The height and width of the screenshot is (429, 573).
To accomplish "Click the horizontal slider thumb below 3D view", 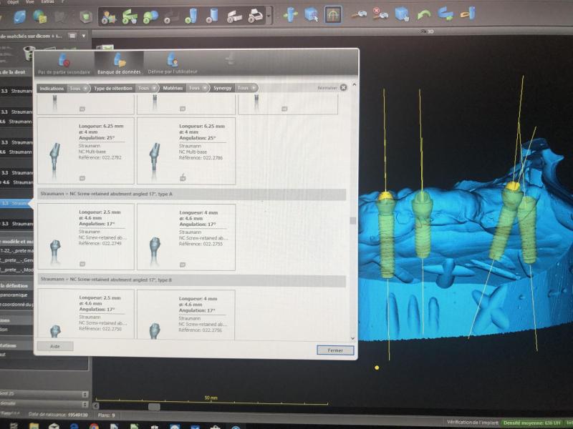I will pyautogui.click(x=154, y=406).
